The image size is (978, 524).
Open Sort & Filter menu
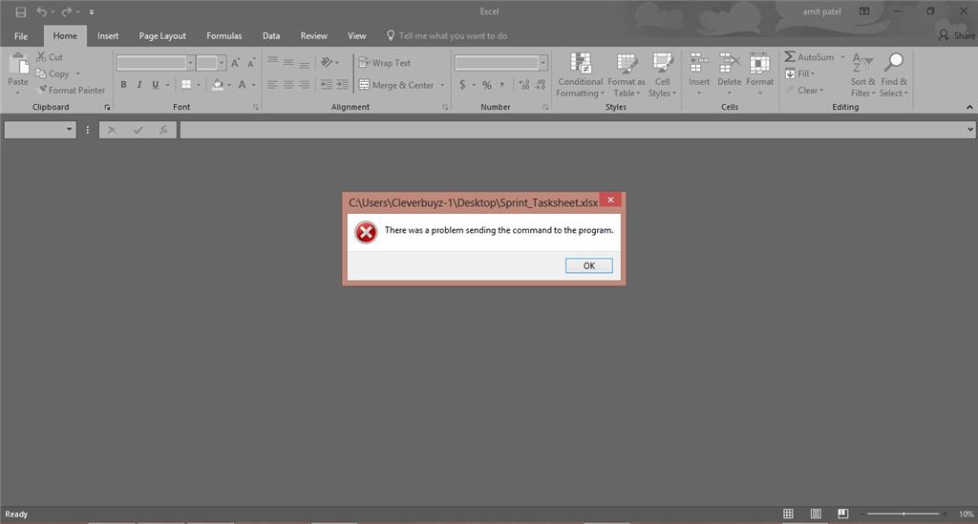click(863, 75)
